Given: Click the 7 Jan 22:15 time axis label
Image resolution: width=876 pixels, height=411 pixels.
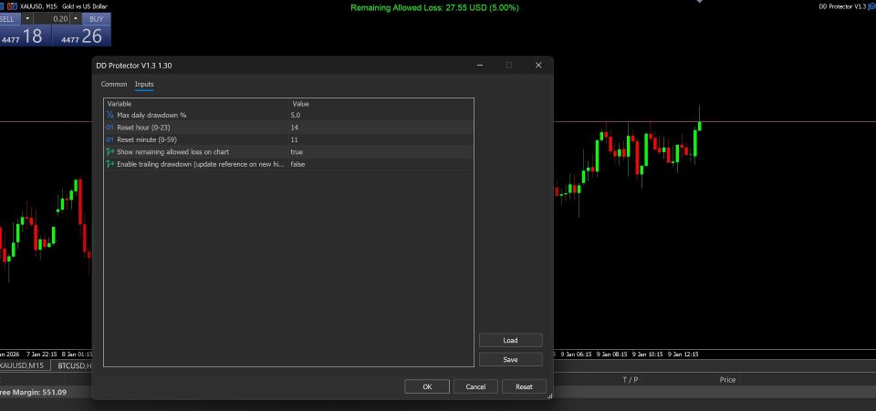Looking at the screenshot, I should (x=42, y=354).
